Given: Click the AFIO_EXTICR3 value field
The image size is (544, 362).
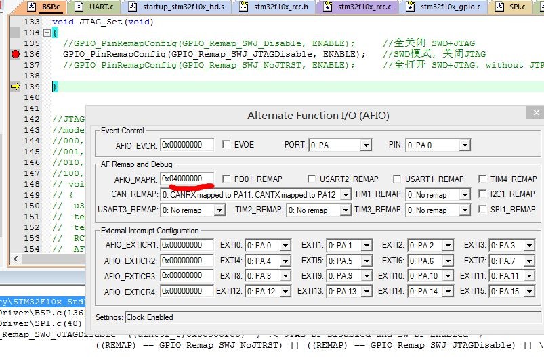Looking at the screenshot, I should [x=187, y=276].
